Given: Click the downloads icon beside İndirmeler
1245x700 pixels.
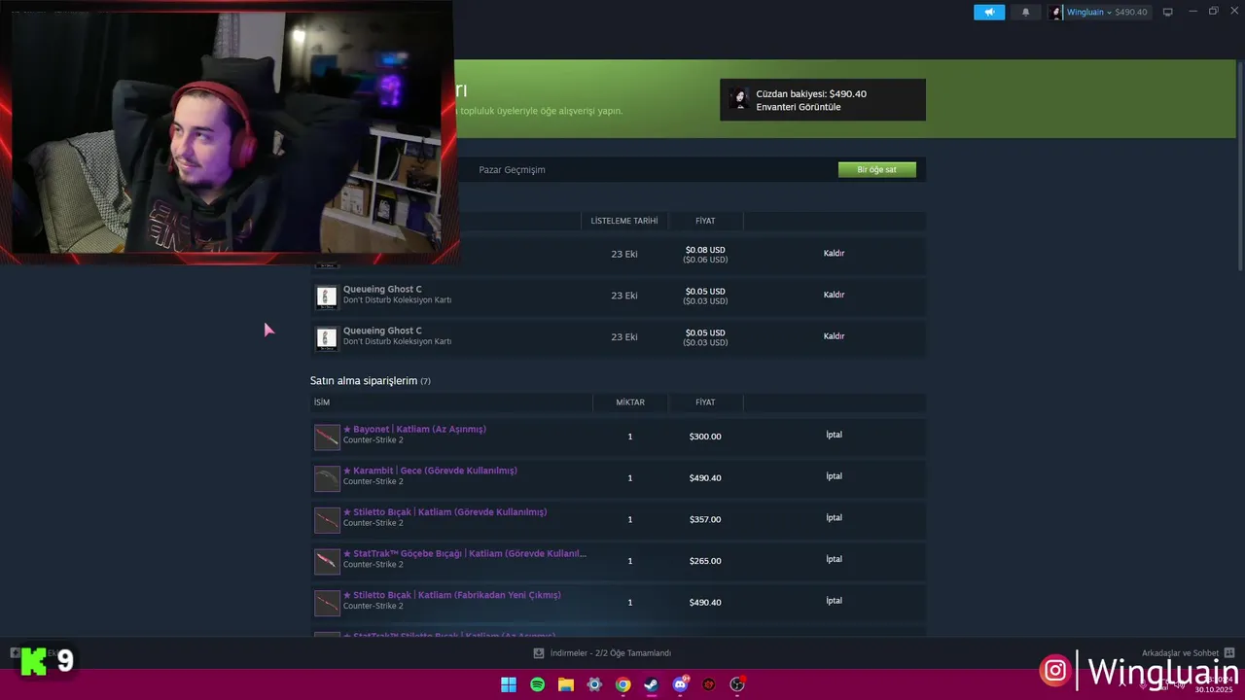Looking at the screenshot, I should [539, 653].
